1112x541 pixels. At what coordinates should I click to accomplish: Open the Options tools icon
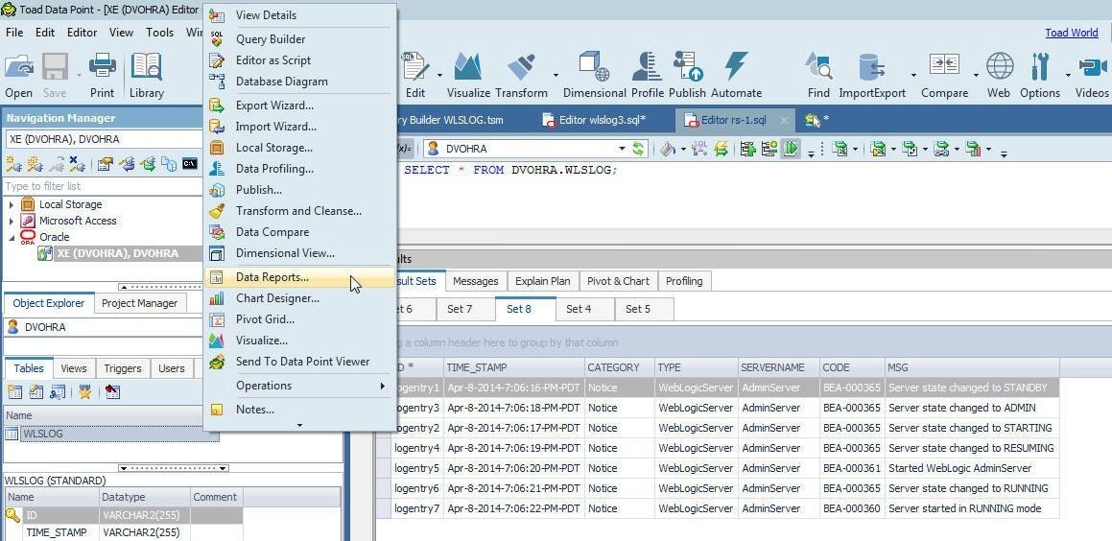1040,67
